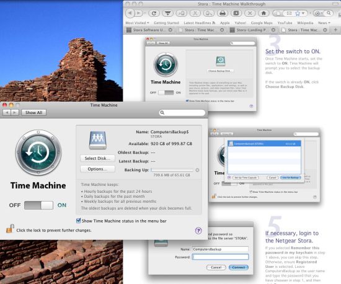This screenshot has width=341, height=284.
Task: Open Time Machine help question mark
Action: pyautogui.click(x=198, y=231)
